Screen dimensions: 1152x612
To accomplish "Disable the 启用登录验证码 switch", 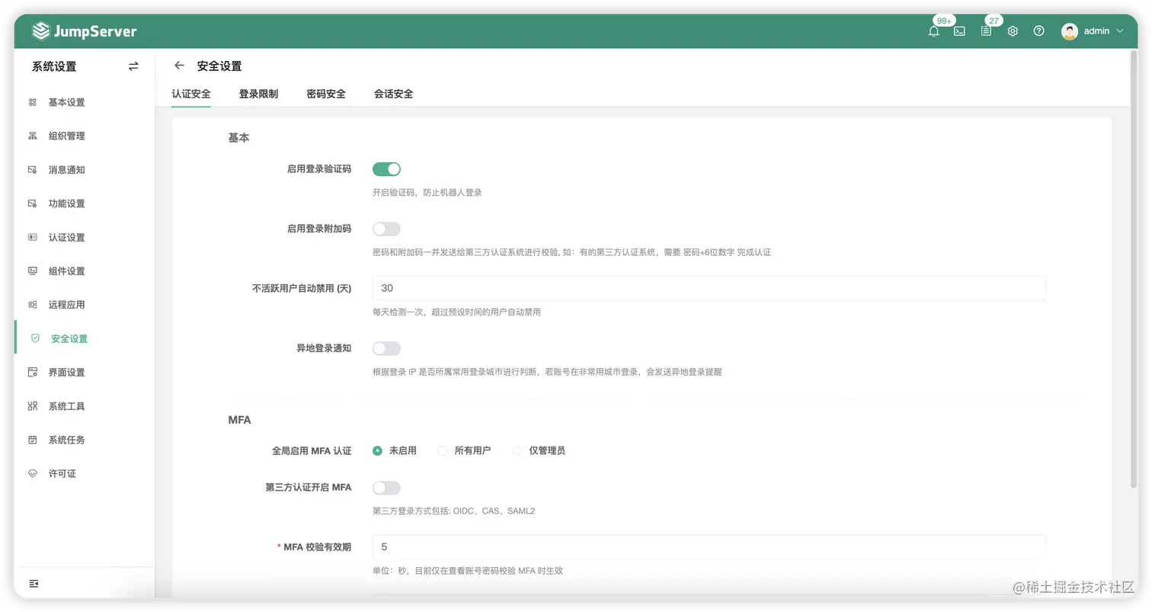I will click(x=386, y=169).
